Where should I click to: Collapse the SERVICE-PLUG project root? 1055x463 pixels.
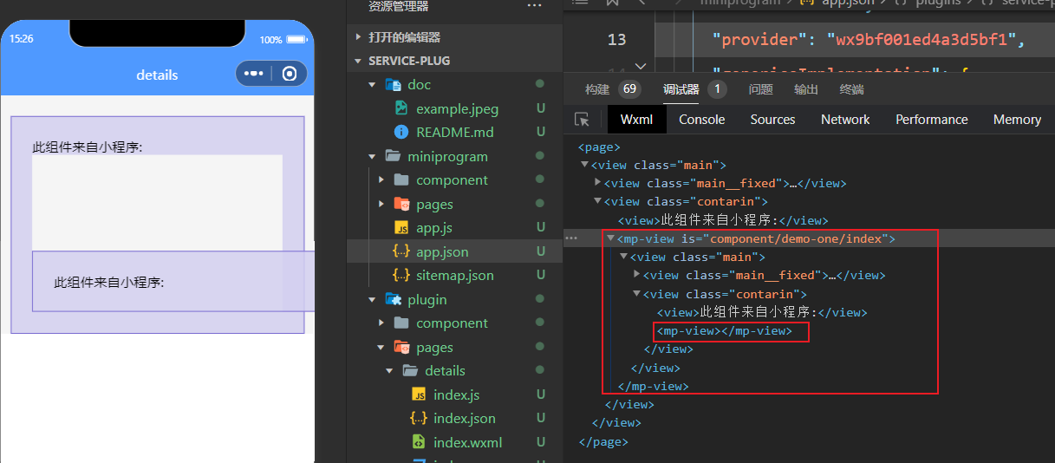tap(358, 61)
